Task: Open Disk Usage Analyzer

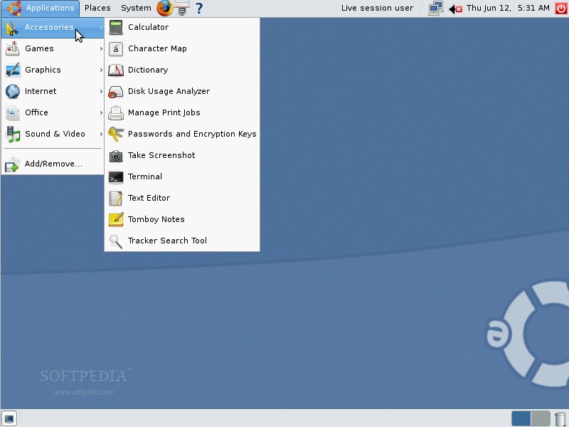Action: [x=168, y=91]
